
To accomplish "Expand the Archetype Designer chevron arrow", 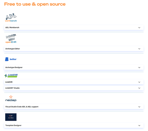I will pos(139,68).
